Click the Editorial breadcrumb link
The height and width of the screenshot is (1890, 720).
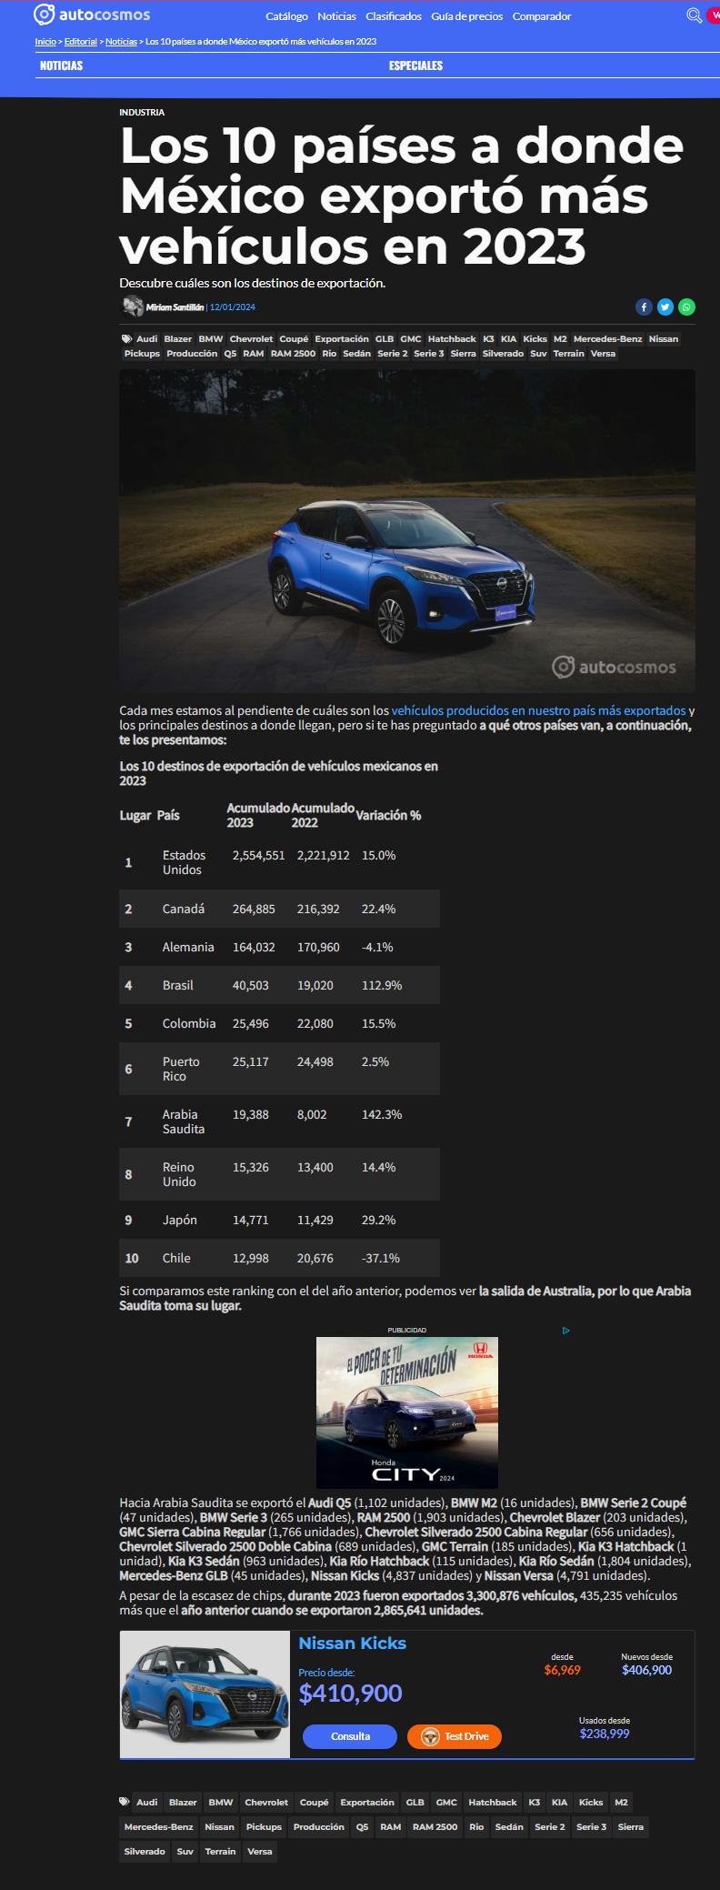pyautogui.click(x=81, y=42)
